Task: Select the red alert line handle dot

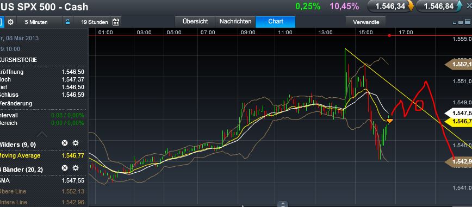Action: (389, 35)
